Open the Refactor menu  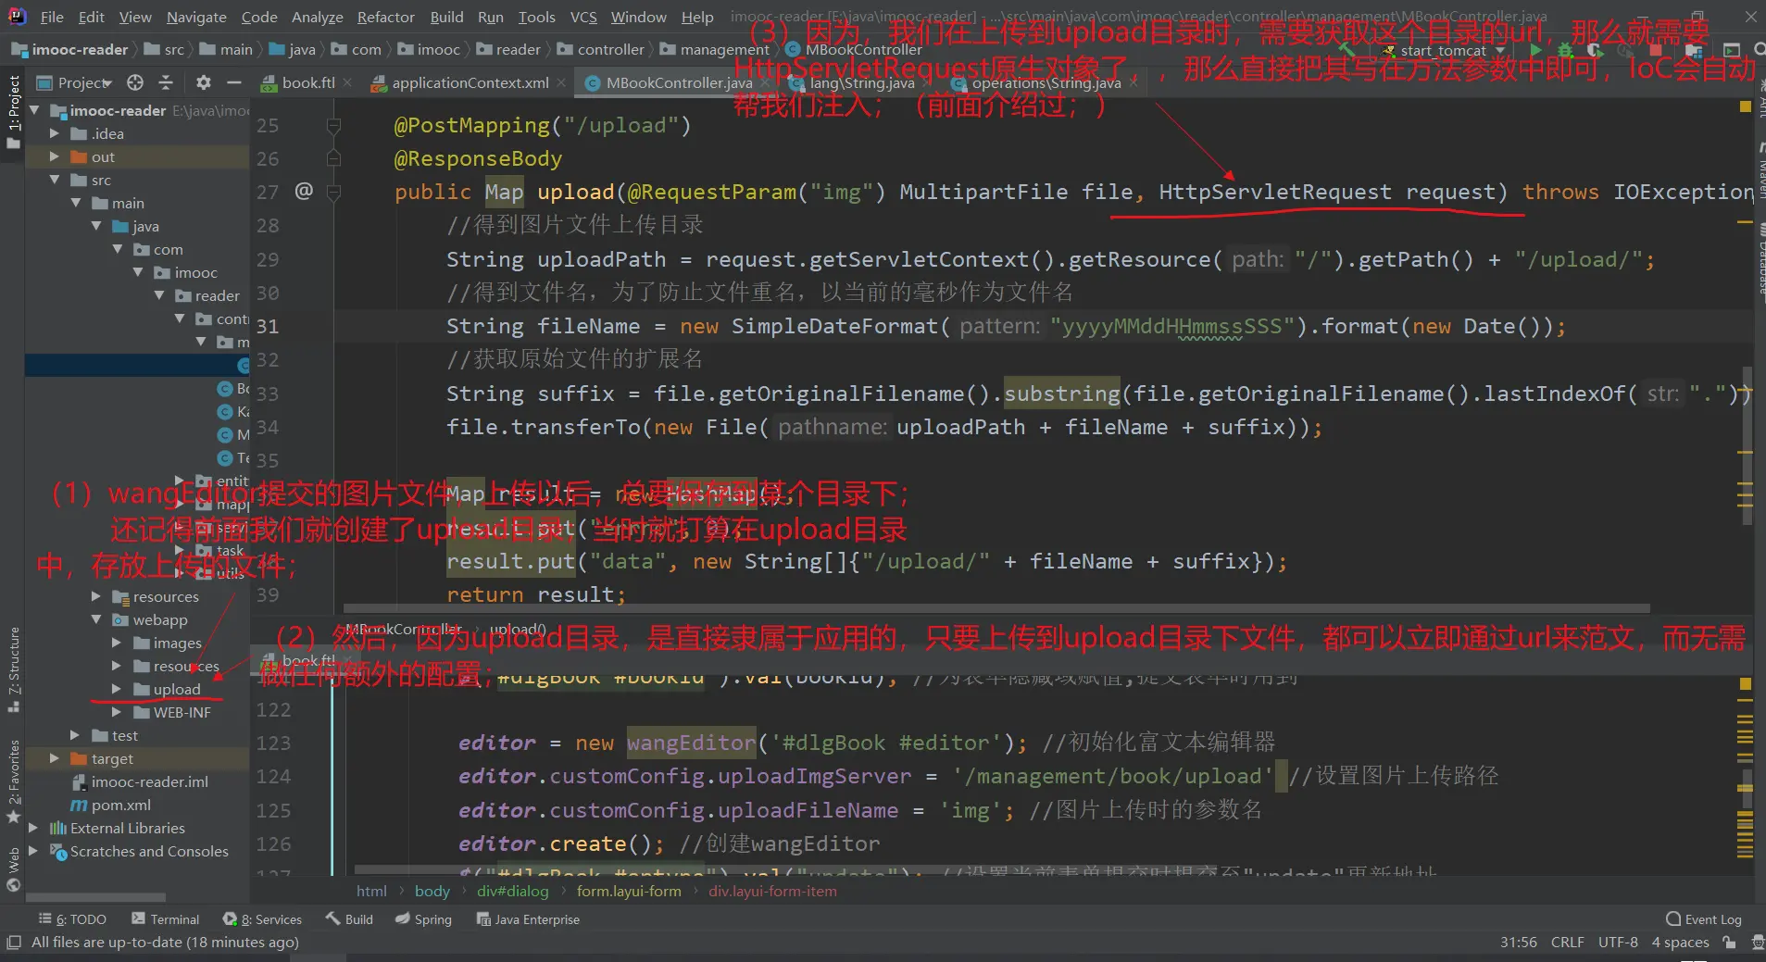point(385,17)
